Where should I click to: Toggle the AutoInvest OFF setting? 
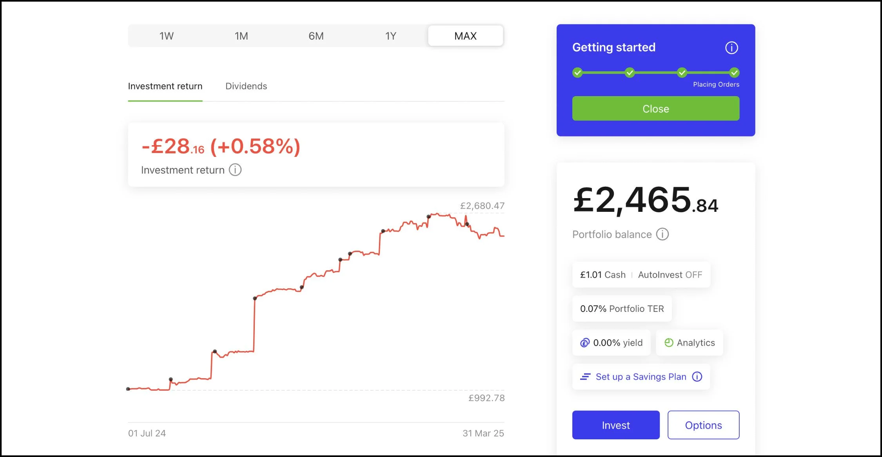tap(670, 275)
